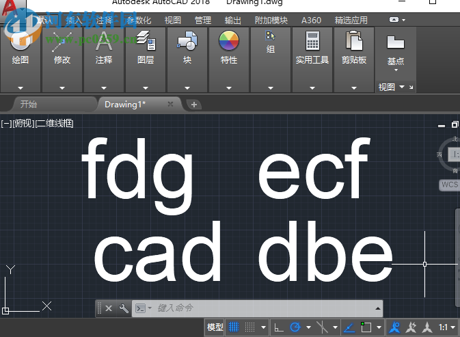The image size is (460, 337).
Task: Open the Clipboard (剪贴板) panel icon
Action: [x=354, y=41]
